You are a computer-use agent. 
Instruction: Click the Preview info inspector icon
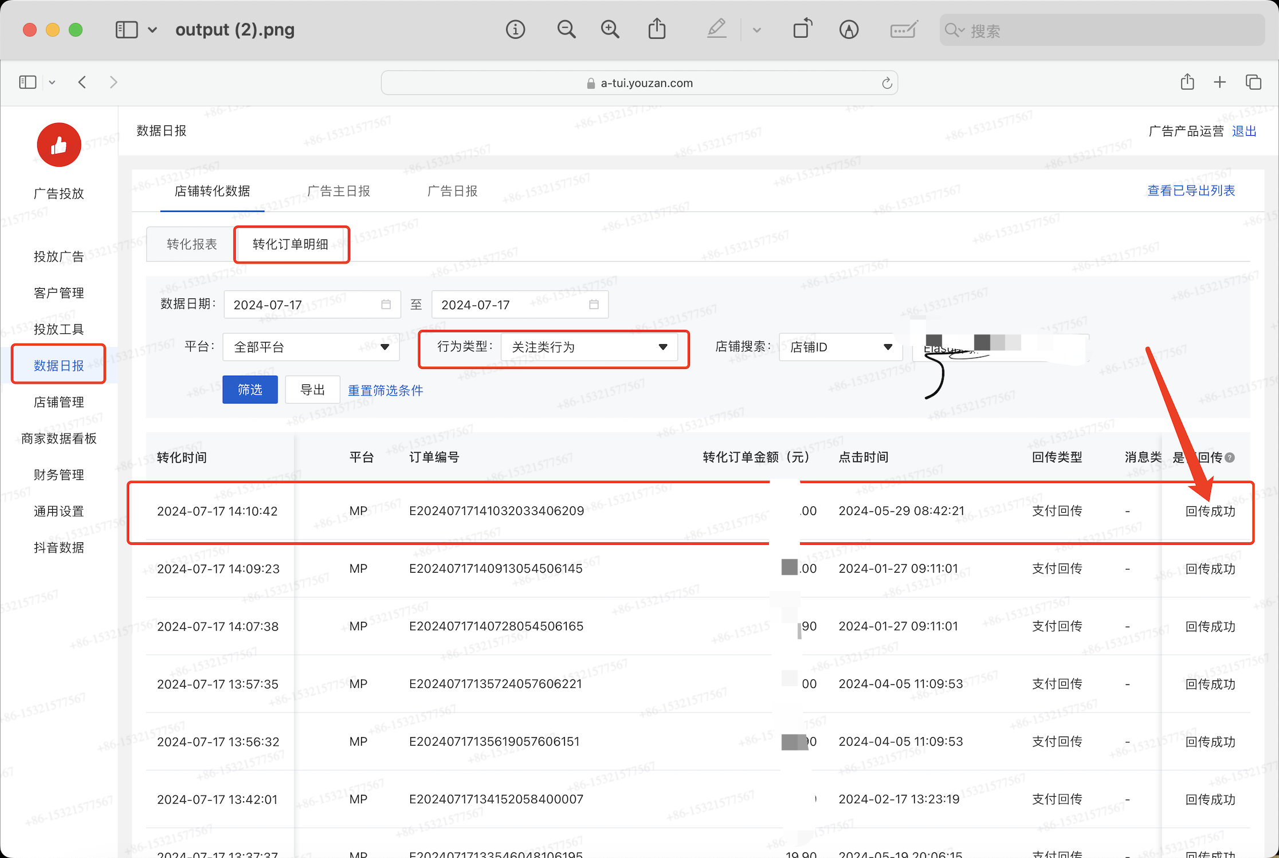[515, 29]
